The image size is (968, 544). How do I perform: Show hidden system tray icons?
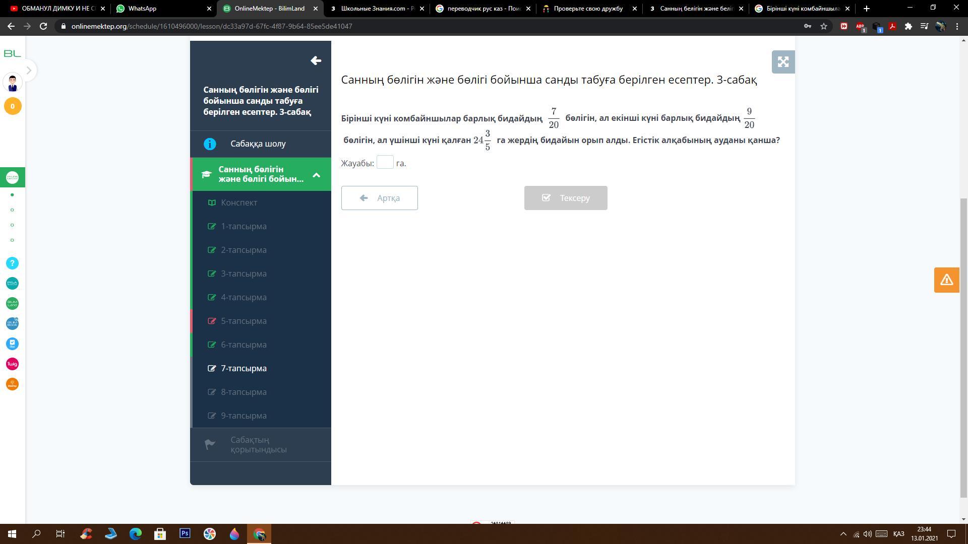(x=843, y=534)
